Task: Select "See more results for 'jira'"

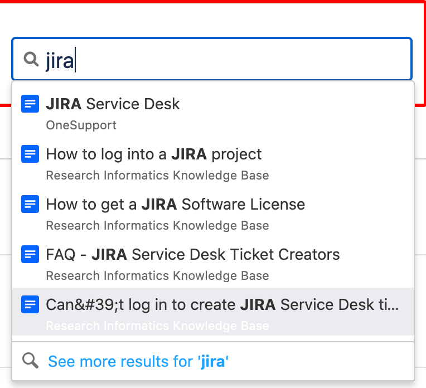Action: click(138, 362)
